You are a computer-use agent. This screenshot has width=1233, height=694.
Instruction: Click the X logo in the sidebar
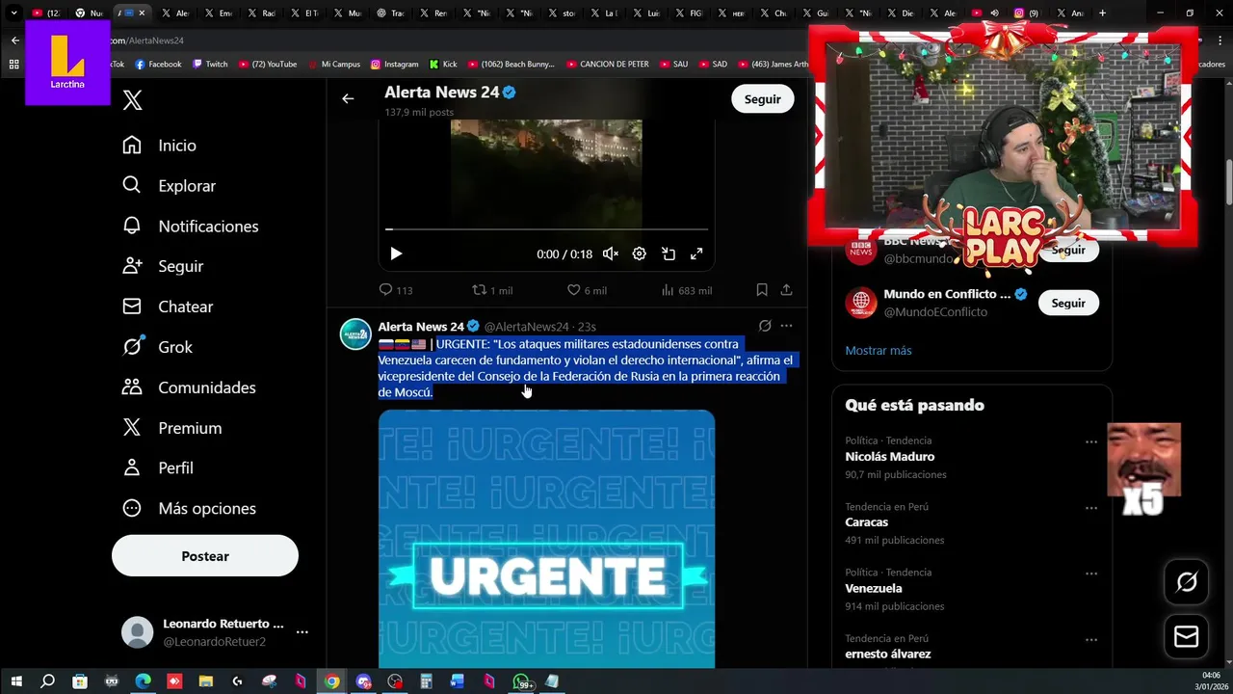click(133, 100)
